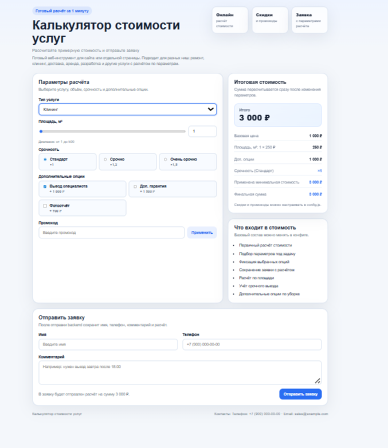This screenshot has width=388, height=448.
Task: Click the Заявка header card
Action: pos(309,20)
